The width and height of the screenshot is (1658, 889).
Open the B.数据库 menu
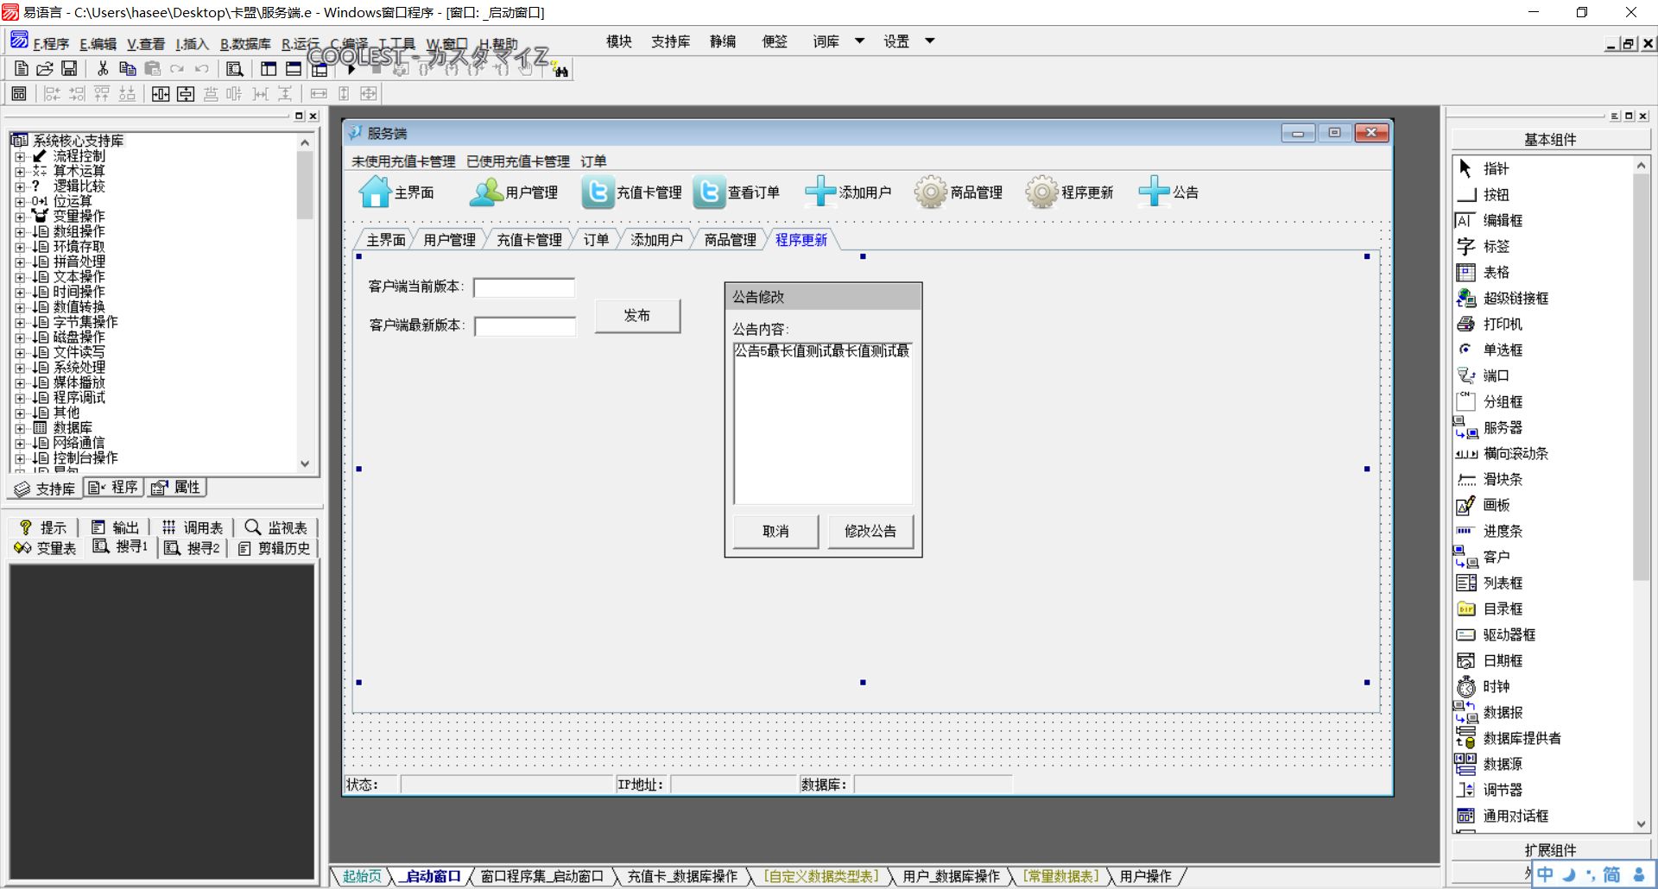click(245, 44)
